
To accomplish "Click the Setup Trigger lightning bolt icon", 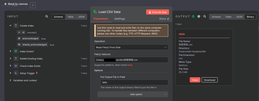I will pyautogui.click(x=37, y=73).
